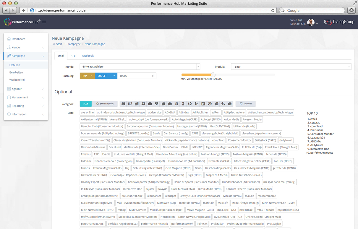Screen dimensions: 358x229
Task: Click the PerformanceHub logo
Action: pos(22,22)
